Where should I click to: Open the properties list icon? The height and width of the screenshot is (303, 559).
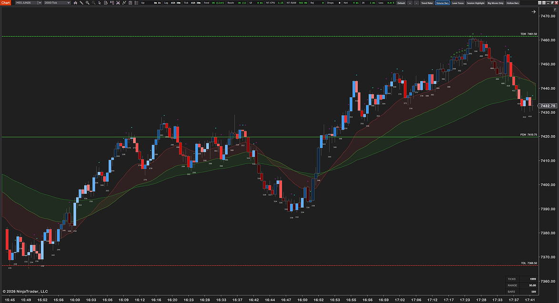coord(136,3)
